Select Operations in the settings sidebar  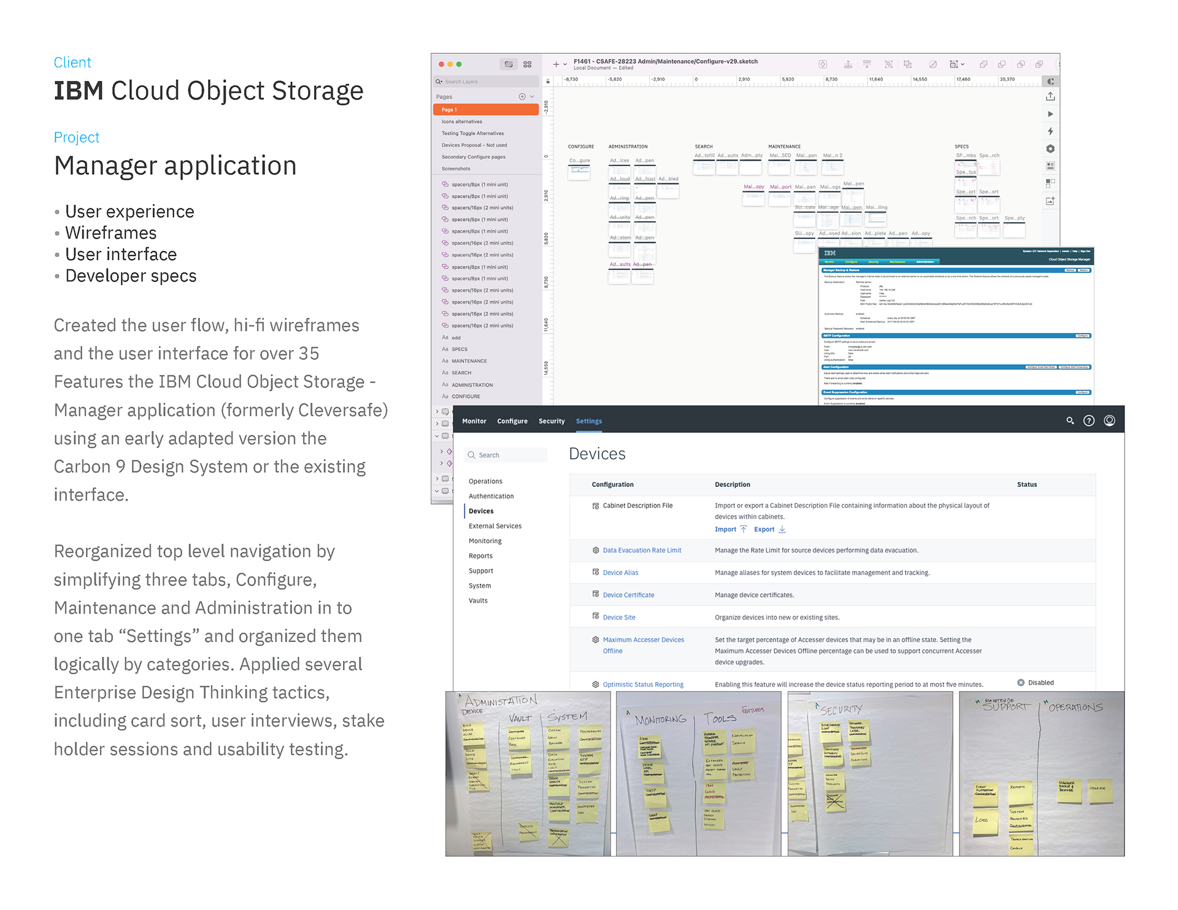click(485, 481)
